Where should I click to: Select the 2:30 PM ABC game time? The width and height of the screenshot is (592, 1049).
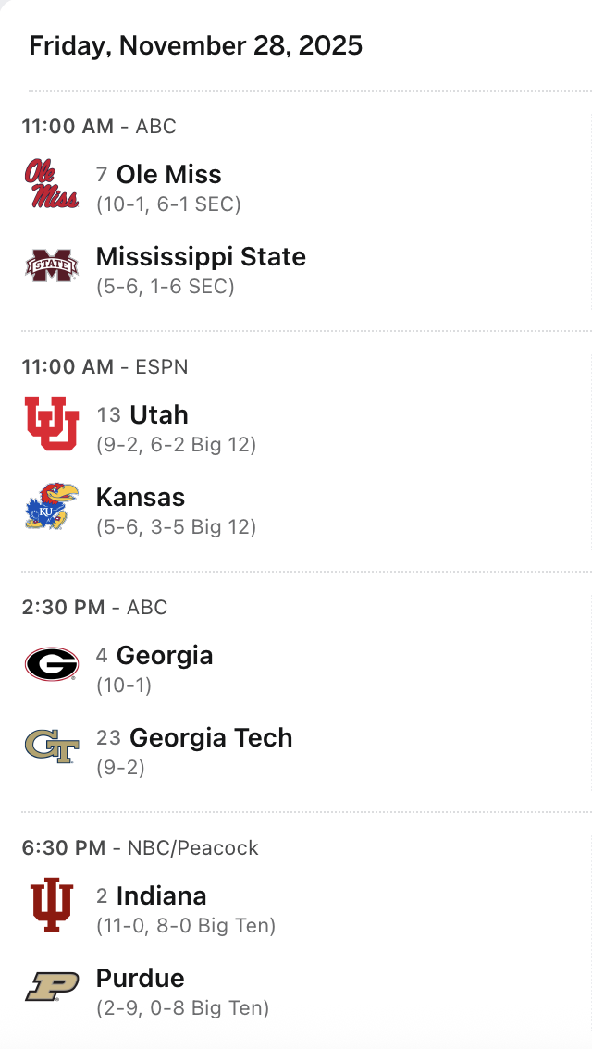(95, 608)
